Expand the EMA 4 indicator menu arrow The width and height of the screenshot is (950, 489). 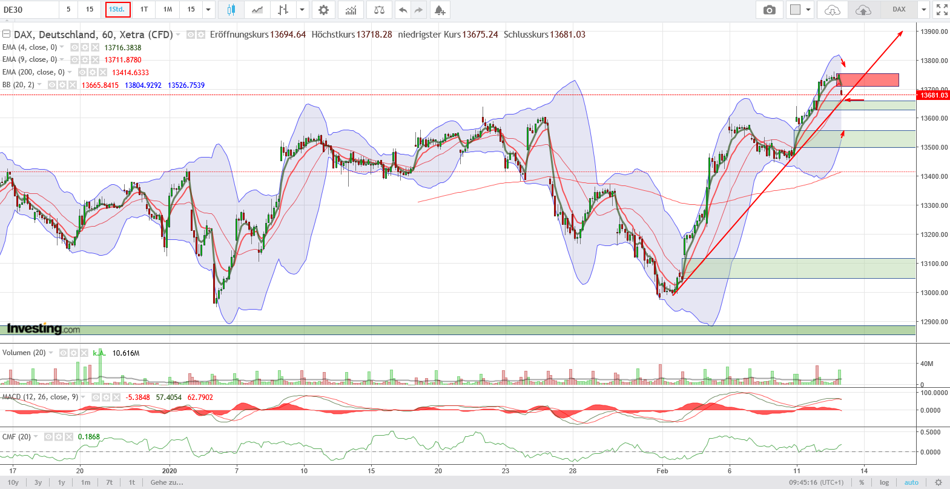point(62,47)
